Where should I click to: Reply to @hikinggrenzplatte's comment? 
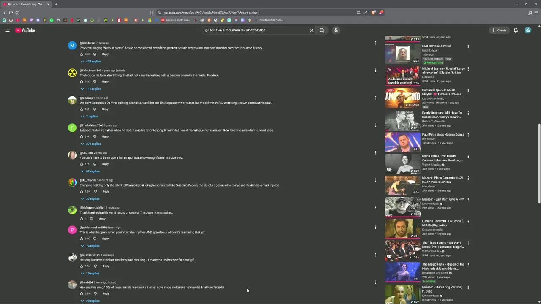coord(102,219)
